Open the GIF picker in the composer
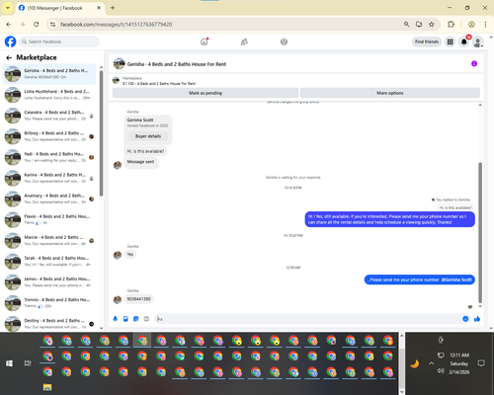The image size is (494, 395). pos(146,319)
